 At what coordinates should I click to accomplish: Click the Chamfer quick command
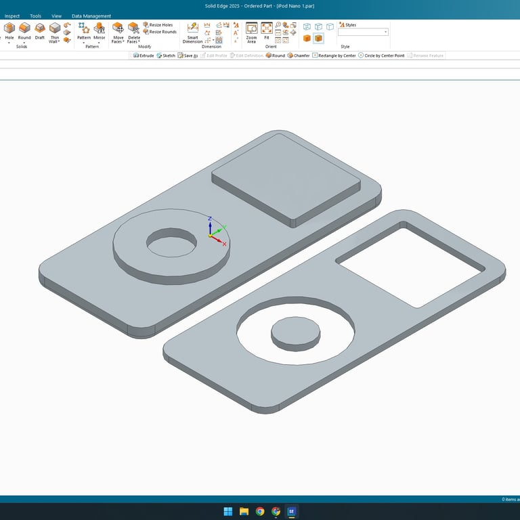[x=298, y=56]
